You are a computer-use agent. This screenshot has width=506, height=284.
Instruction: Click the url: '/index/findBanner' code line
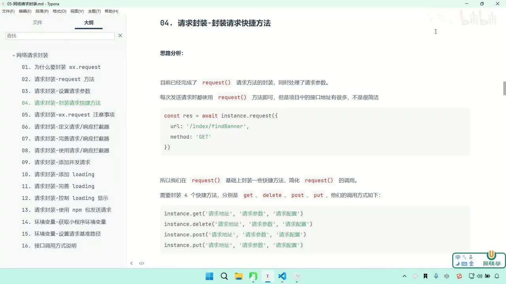point(210,126)
